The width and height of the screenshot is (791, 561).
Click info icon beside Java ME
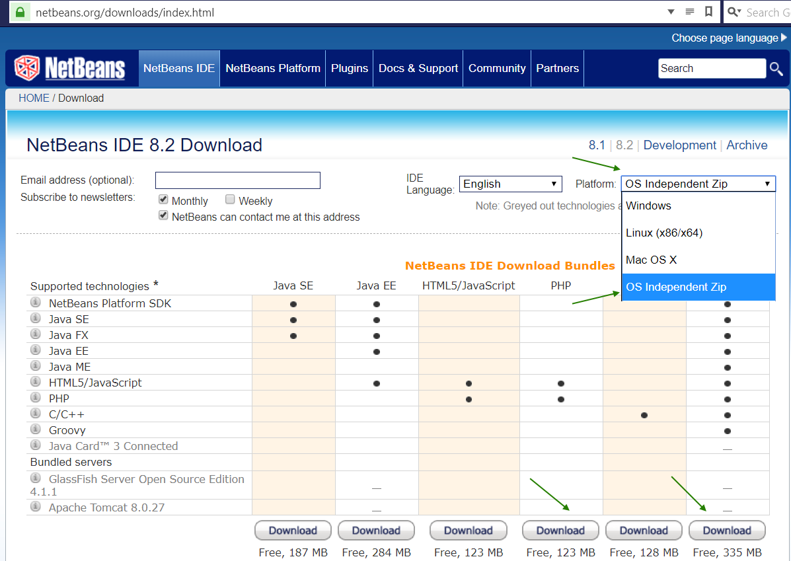35,365
